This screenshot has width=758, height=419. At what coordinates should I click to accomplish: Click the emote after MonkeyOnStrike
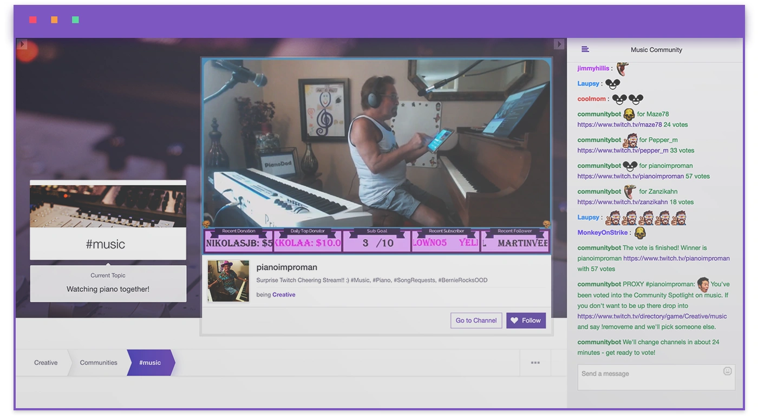click(x=639, y=233)
